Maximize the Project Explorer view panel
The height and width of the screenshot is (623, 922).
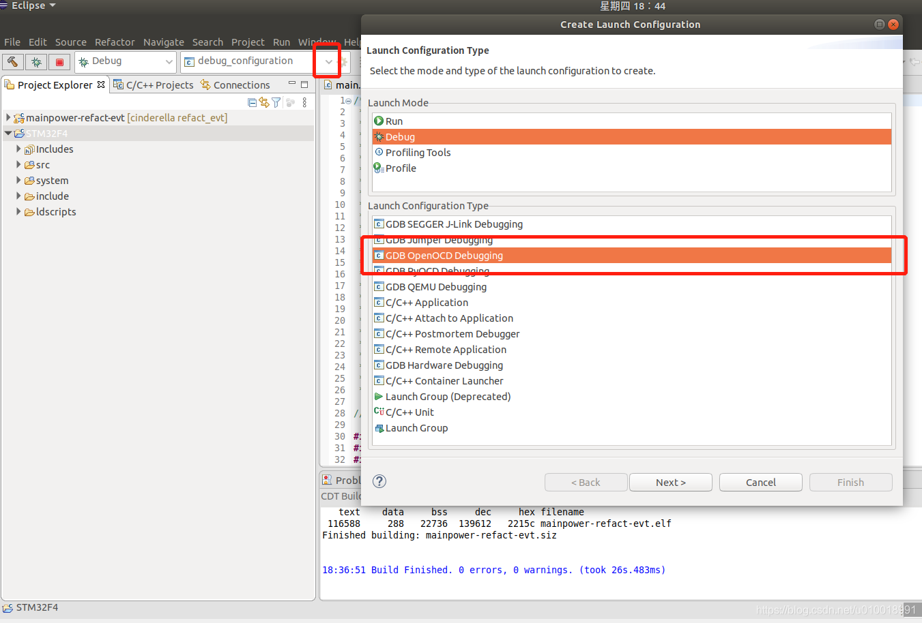(304, 85)
